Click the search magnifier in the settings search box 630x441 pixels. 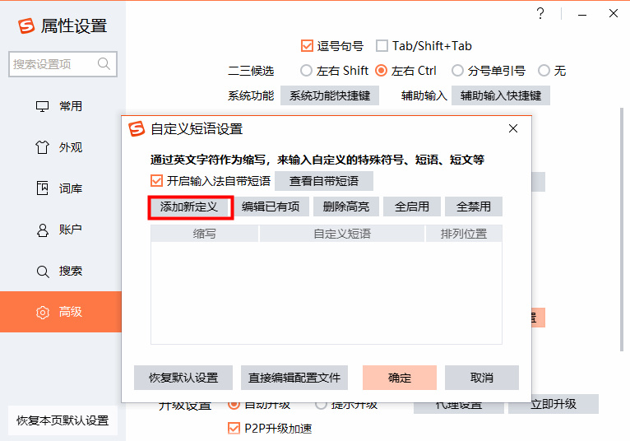104,63
